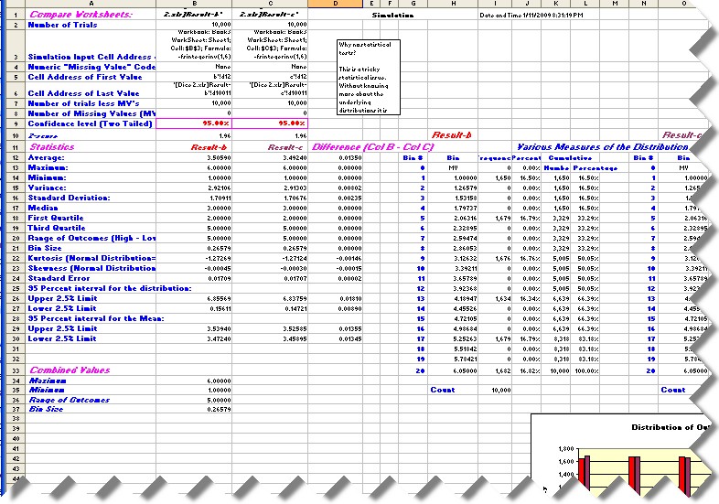Screen dimensions: 719x504
Task: Click the Simulation heading cell
Action: 392,16
